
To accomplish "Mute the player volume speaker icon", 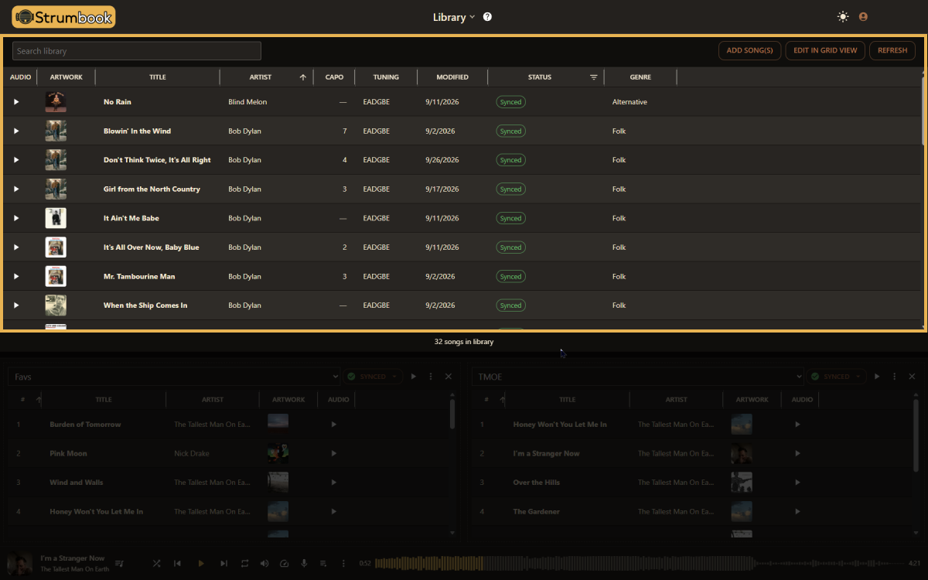I will 264,564.
